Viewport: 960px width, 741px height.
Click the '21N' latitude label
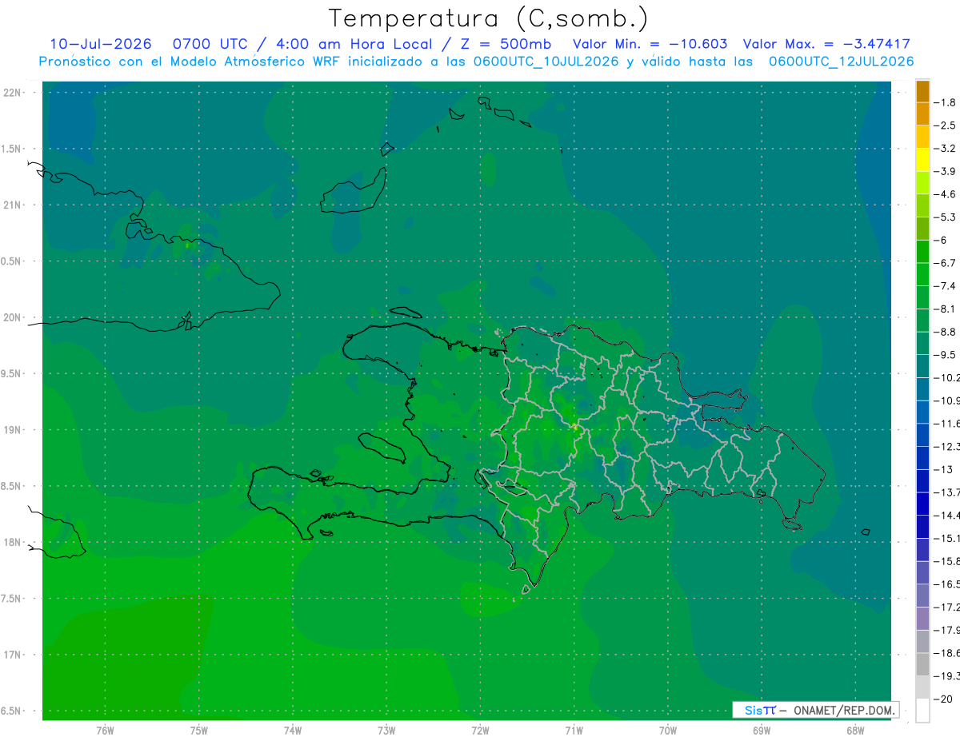point(14,205)
